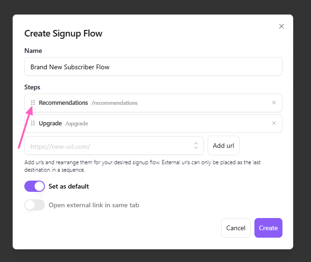Click the Open external link label text
Image resolution: width=311 pixels, height=262 pixels.
click(94, 205)
